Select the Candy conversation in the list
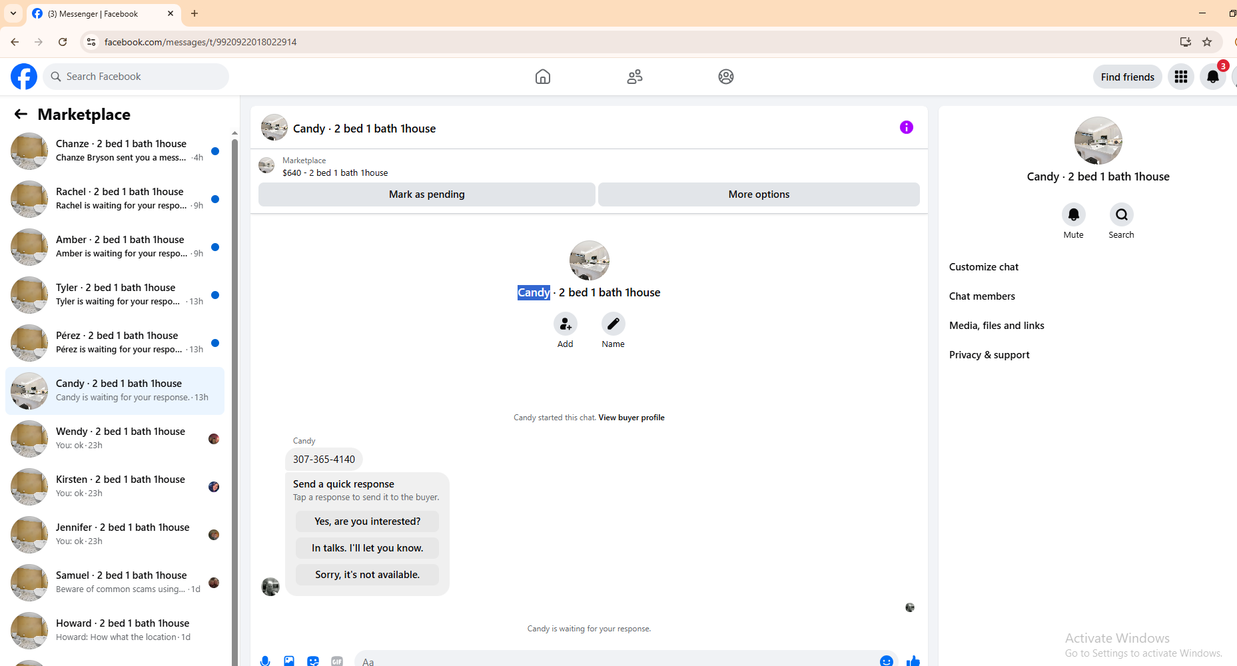Viewport: 1237px width, 666px height. (x=115, y=391)
